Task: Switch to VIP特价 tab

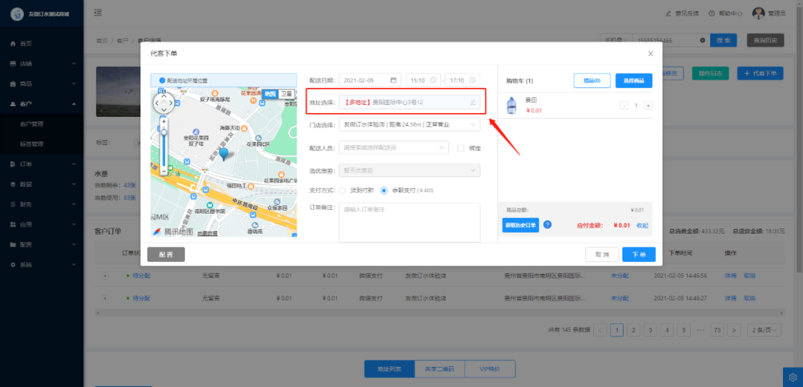Action: [490, 369]
